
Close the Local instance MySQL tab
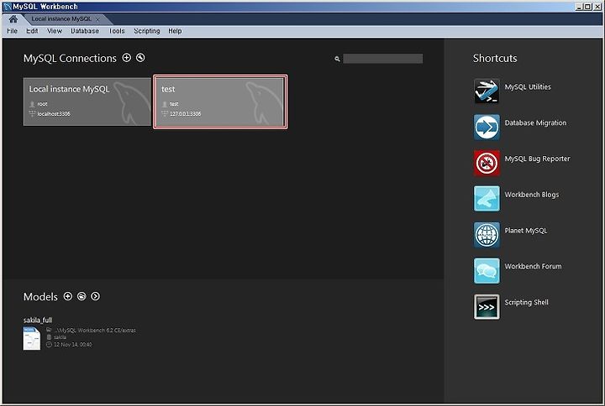[97, 19]
